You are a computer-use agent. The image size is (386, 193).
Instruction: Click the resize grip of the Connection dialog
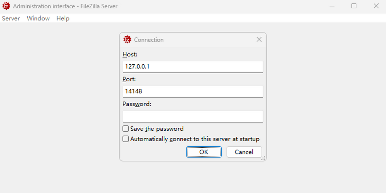263,158
